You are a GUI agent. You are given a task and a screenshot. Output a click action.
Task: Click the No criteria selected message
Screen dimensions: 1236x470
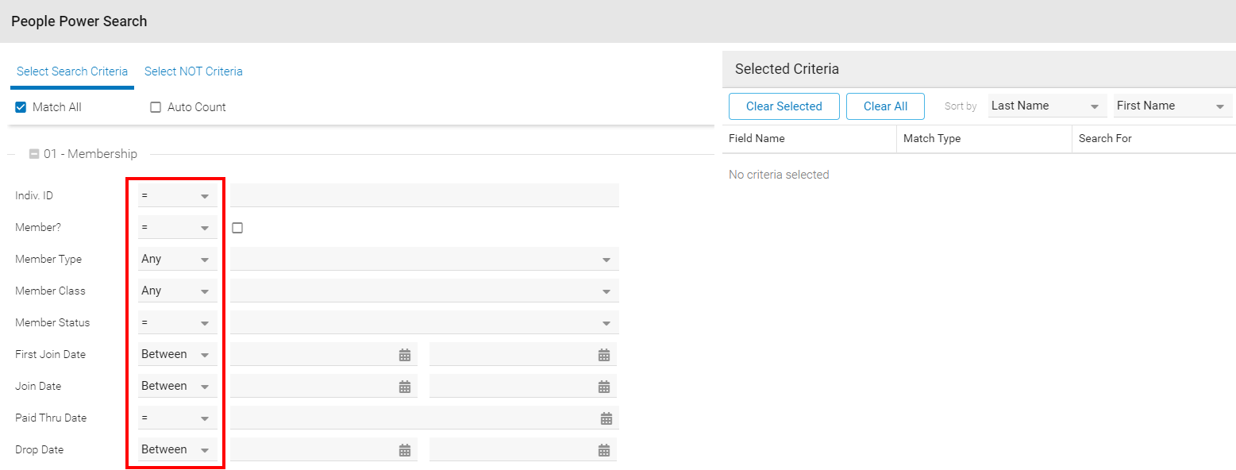point(779,175)
